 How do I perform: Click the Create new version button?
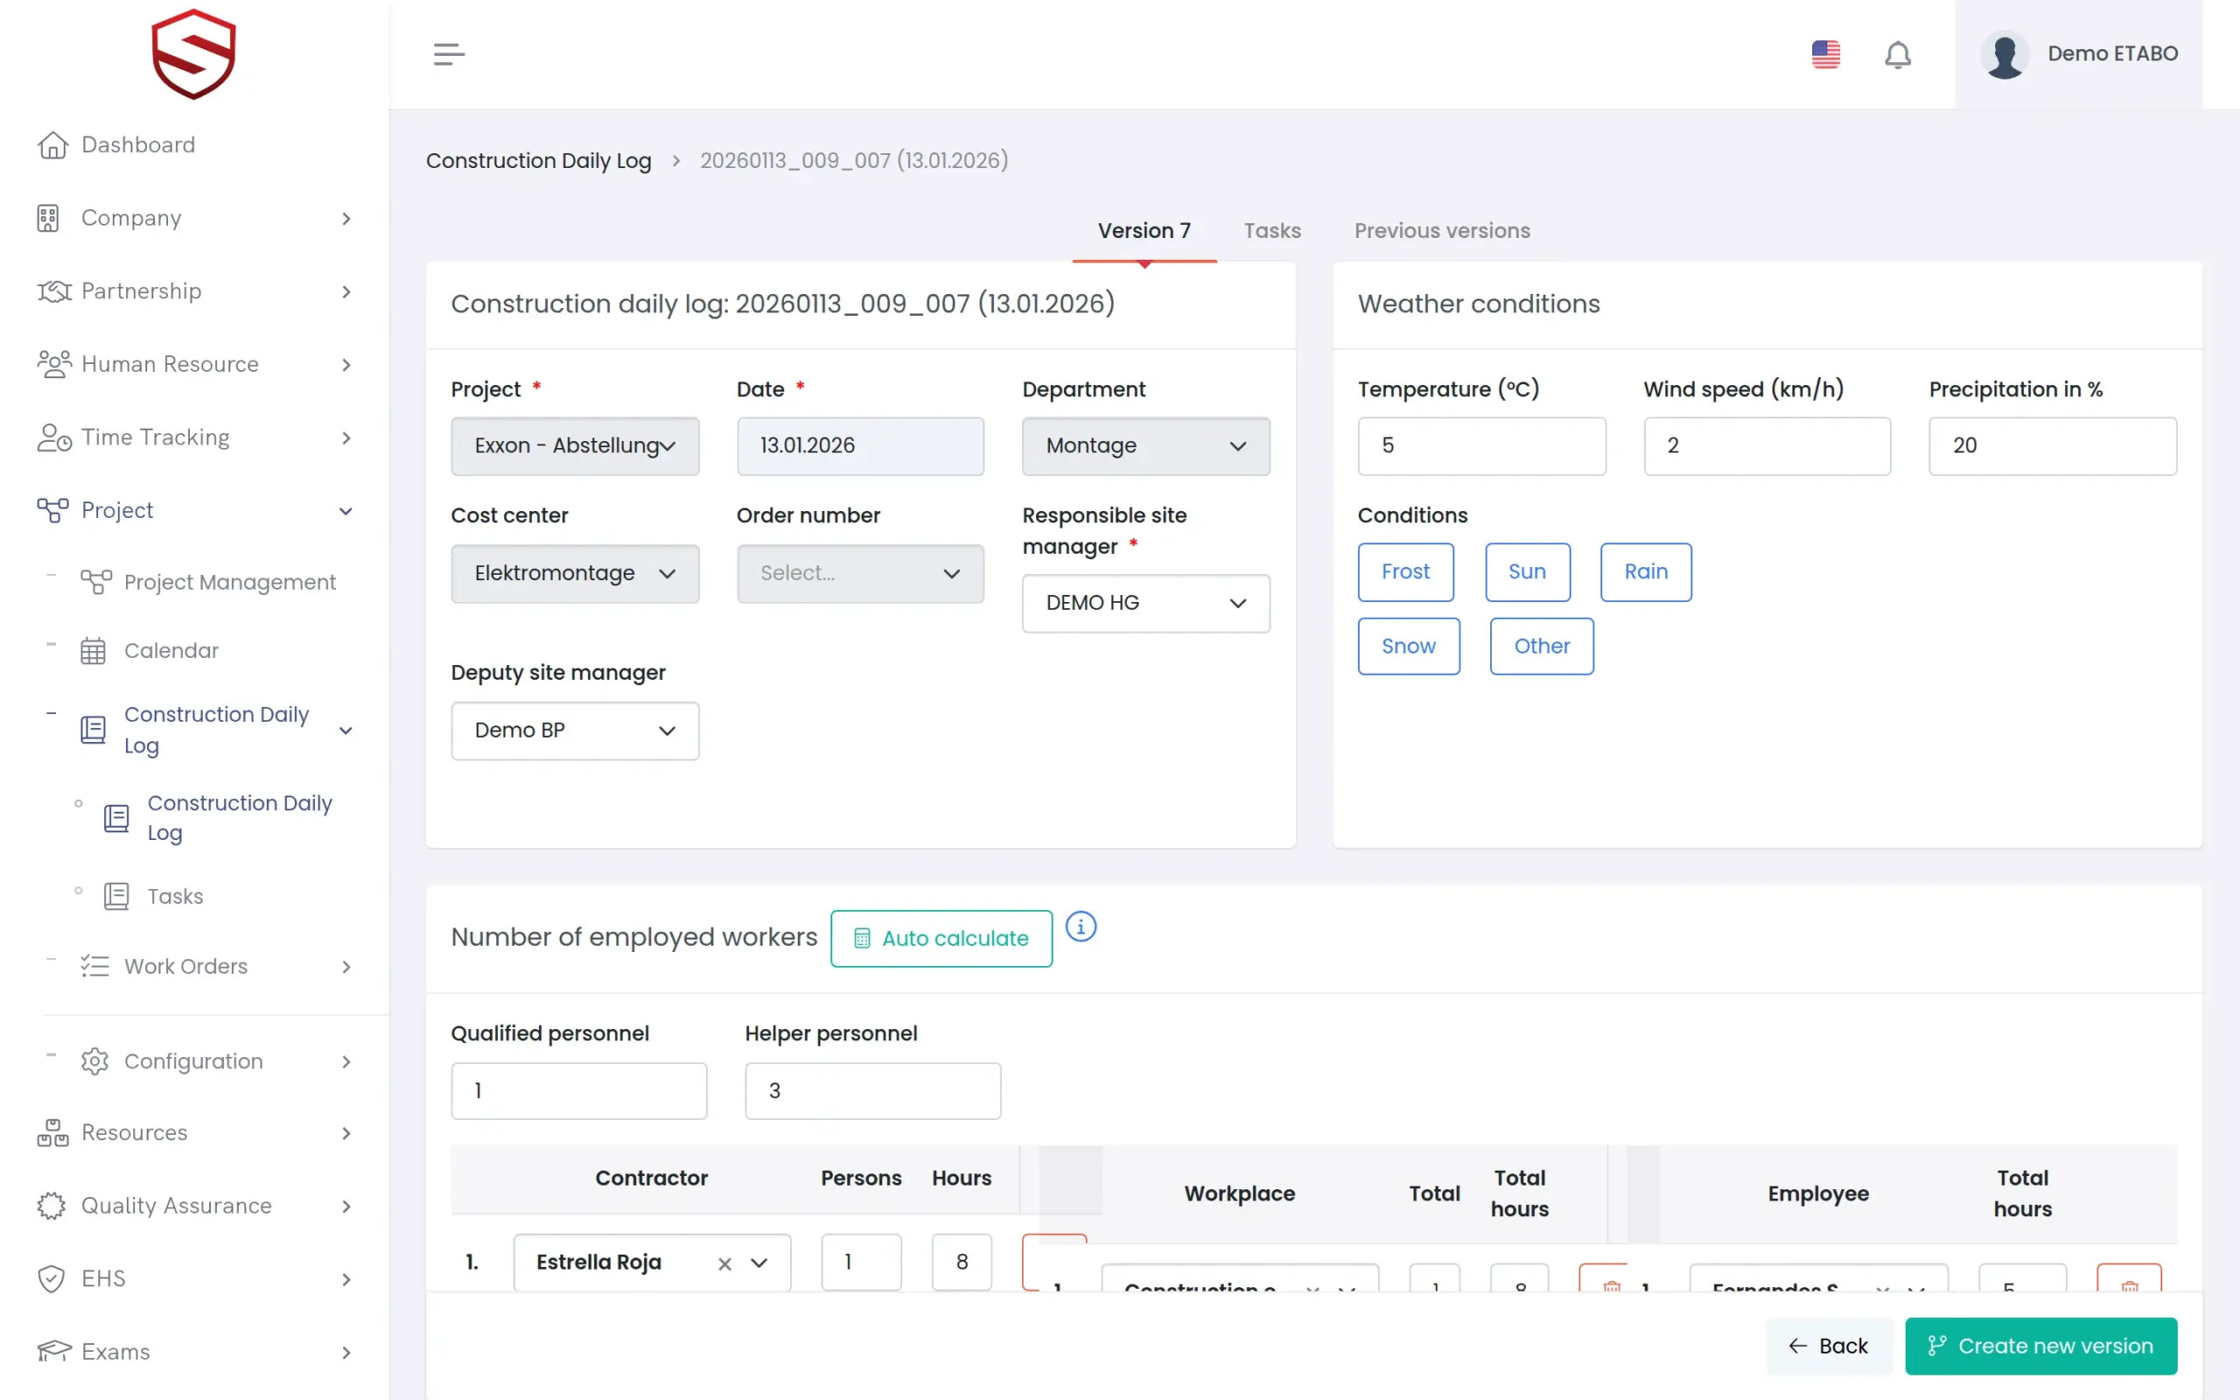pyautogui.click(x=2040, y=1346)
